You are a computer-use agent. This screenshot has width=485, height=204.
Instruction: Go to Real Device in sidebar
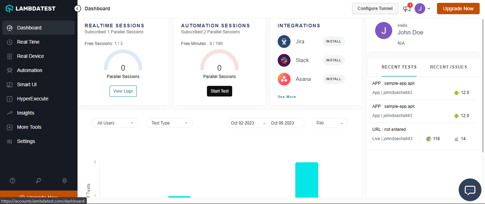38,56
